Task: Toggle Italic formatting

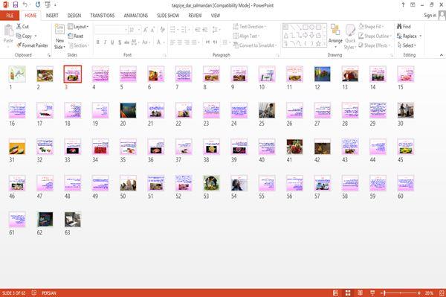Action: click(x=105, y=42)
